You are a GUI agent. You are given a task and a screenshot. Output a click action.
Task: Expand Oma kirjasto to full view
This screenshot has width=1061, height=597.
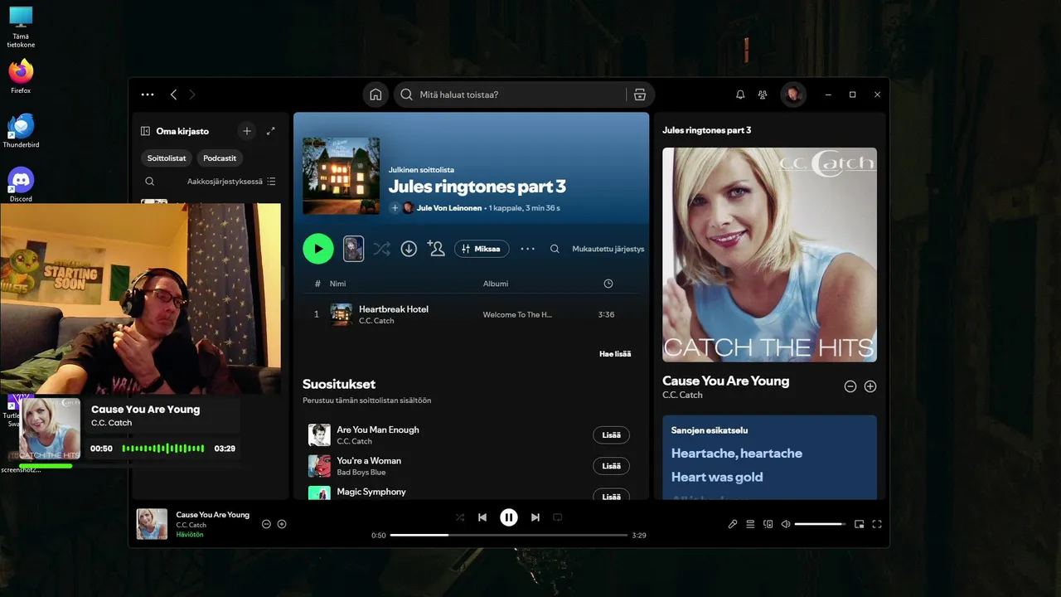click(270, 131)
